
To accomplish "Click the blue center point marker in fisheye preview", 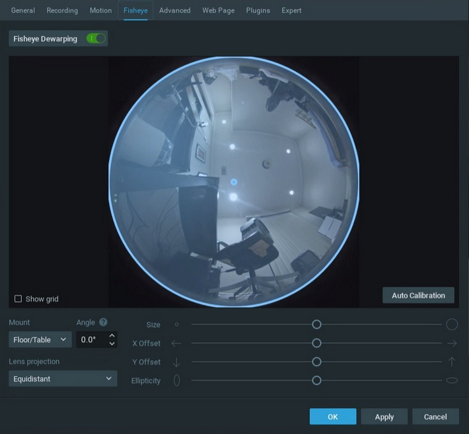I will [234, 182].
